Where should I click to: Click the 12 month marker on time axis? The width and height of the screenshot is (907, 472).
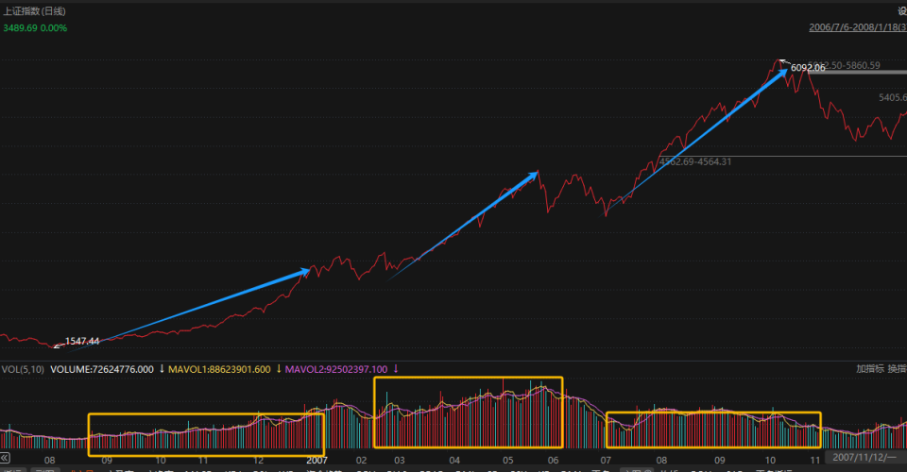258,461
